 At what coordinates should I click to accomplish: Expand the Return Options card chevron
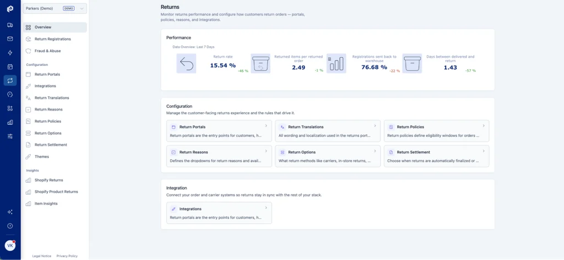pos(375,151)
